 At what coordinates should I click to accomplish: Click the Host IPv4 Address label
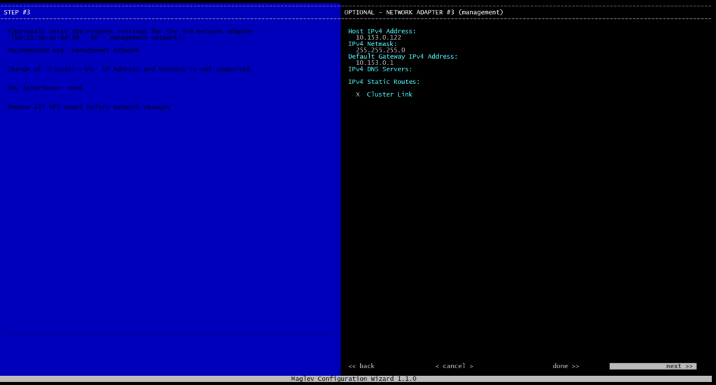(382, 31)
